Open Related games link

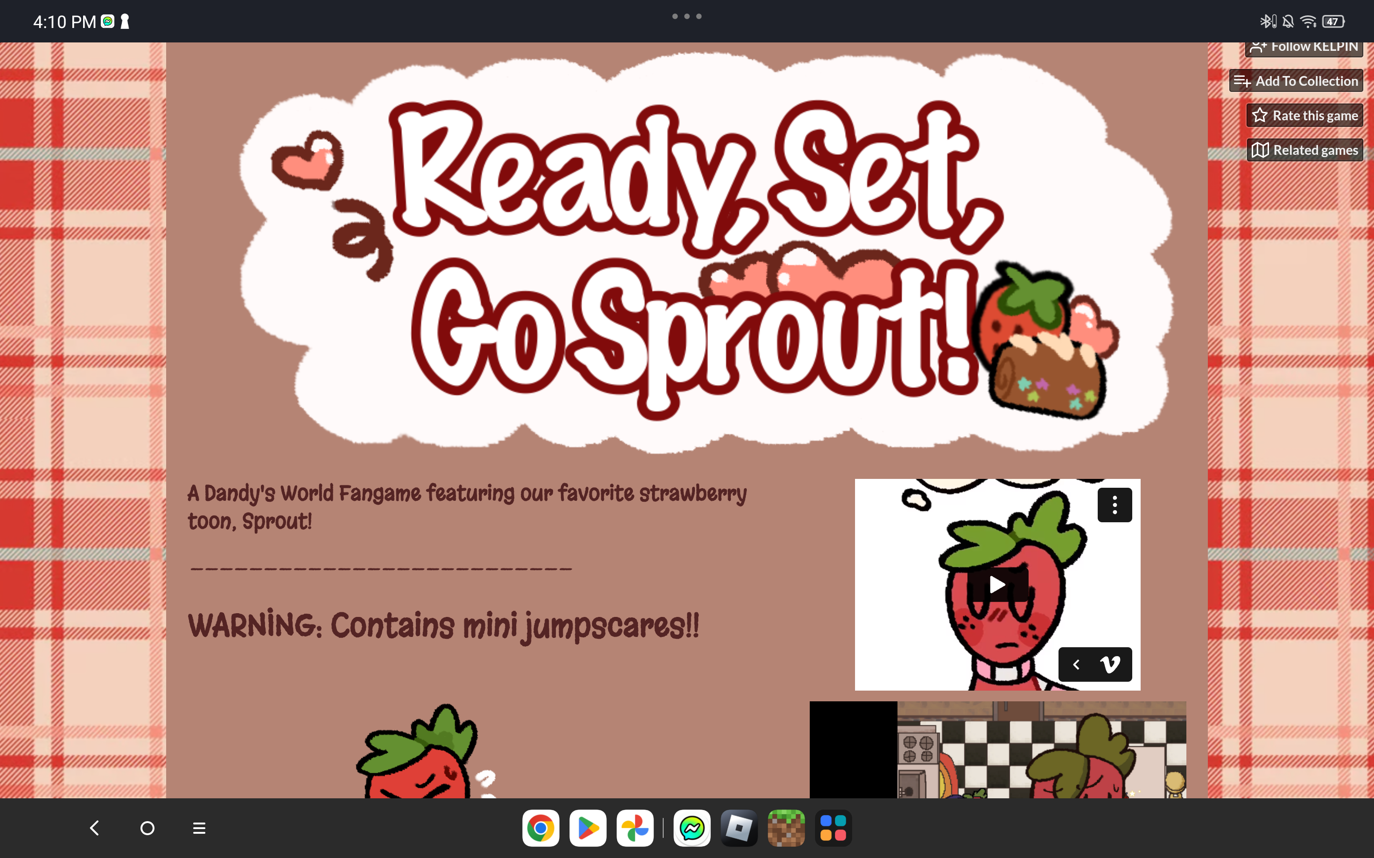[x=1304, y=150]
